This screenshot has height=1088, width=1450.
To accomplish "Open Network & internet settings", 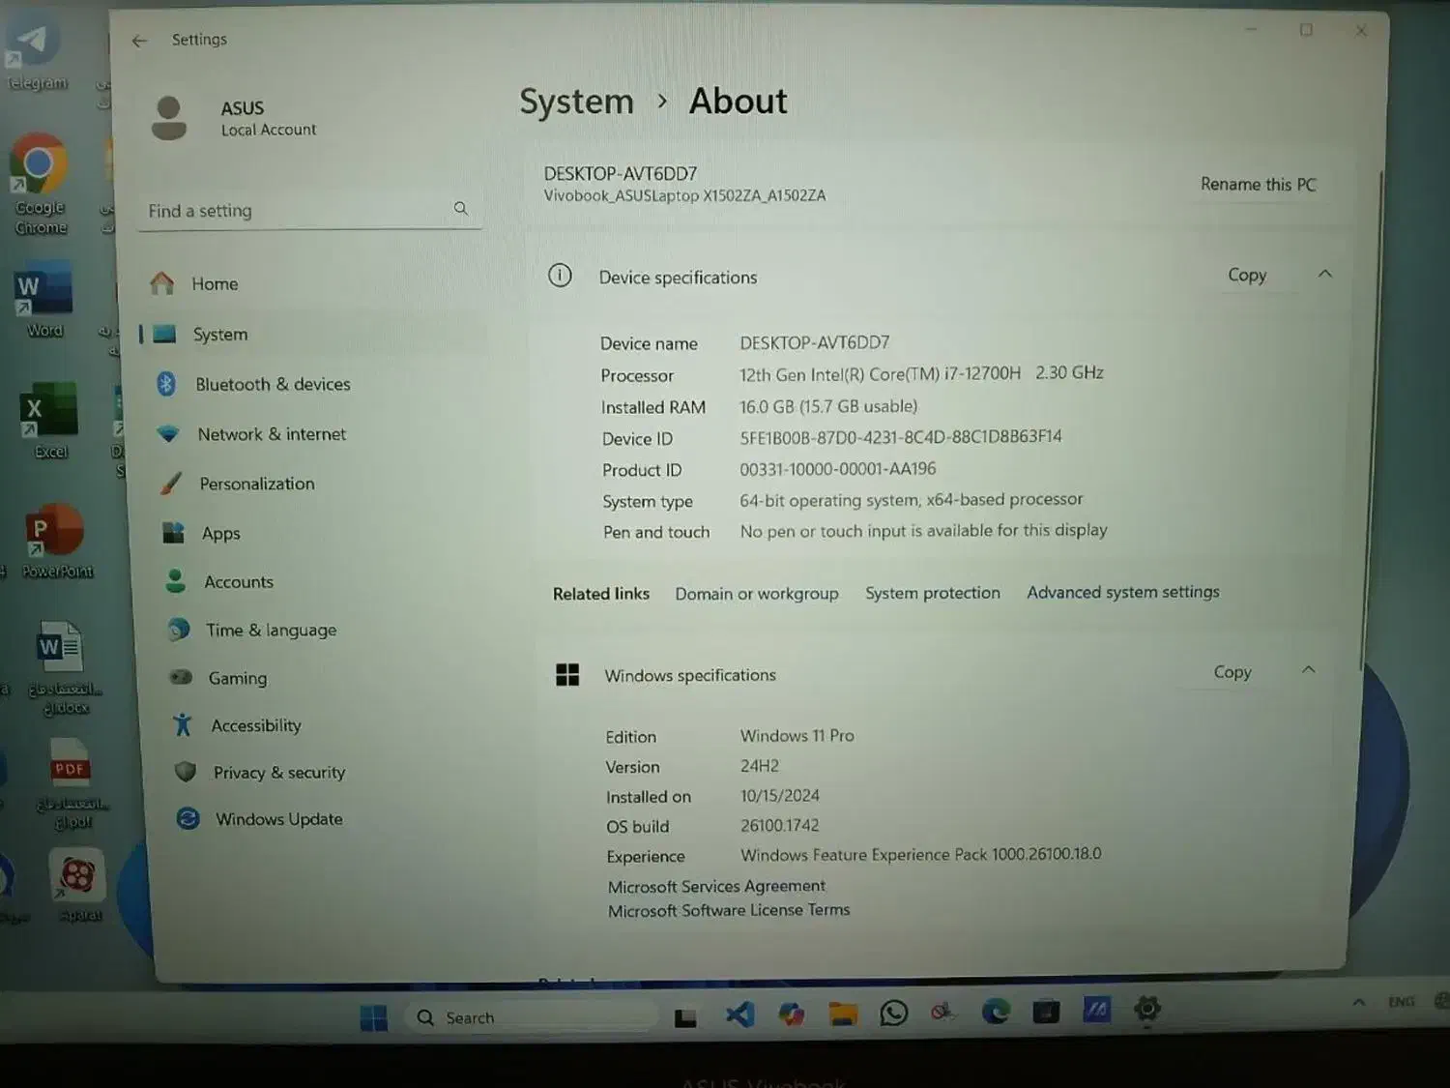I will (x=271, y=434).
